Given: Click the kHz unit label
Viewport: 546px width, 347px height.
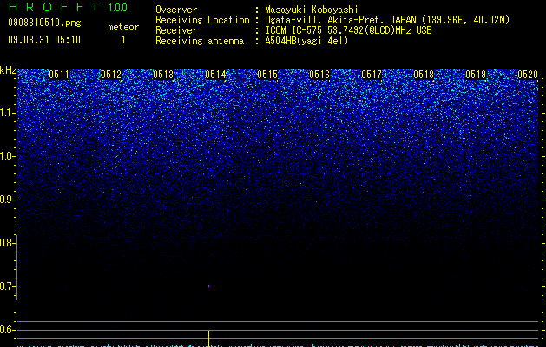Looking at the screenshot, I should 8,70.
